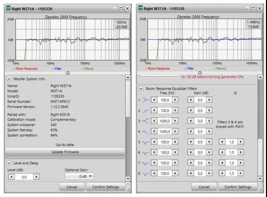Maximize the left W371A window
Screen dimensions: 267x197
click(121, 8)
